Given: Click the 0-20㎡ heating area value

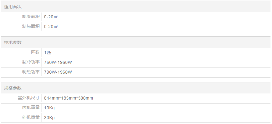Looking at the screenshot, I should 51,27.
